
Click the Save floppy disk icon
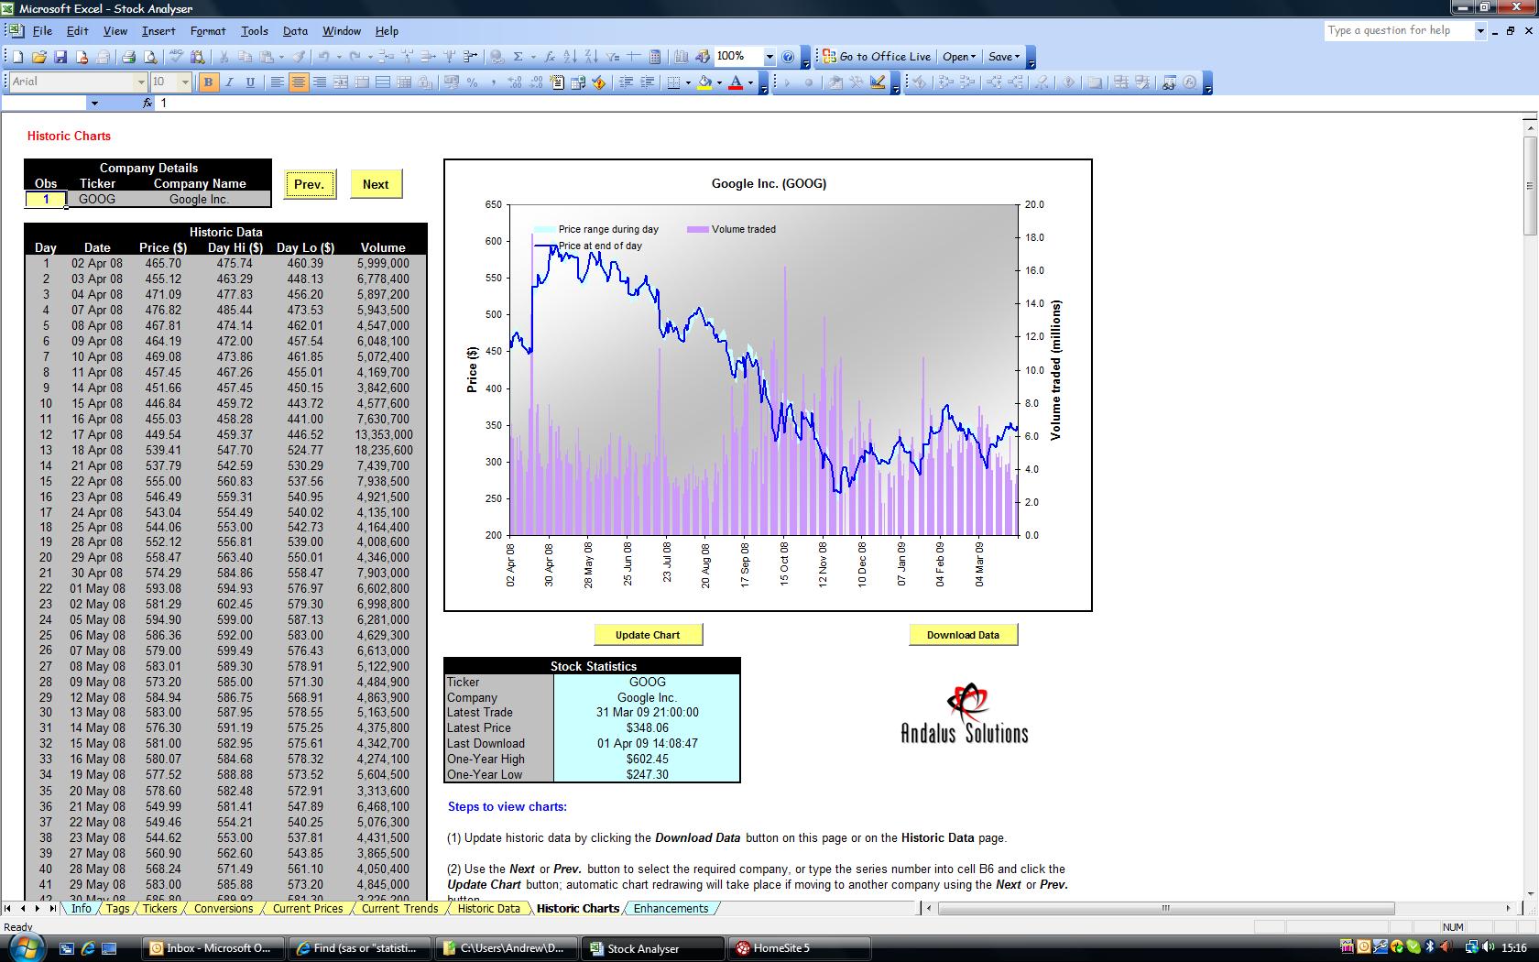(x=60, y=57)
